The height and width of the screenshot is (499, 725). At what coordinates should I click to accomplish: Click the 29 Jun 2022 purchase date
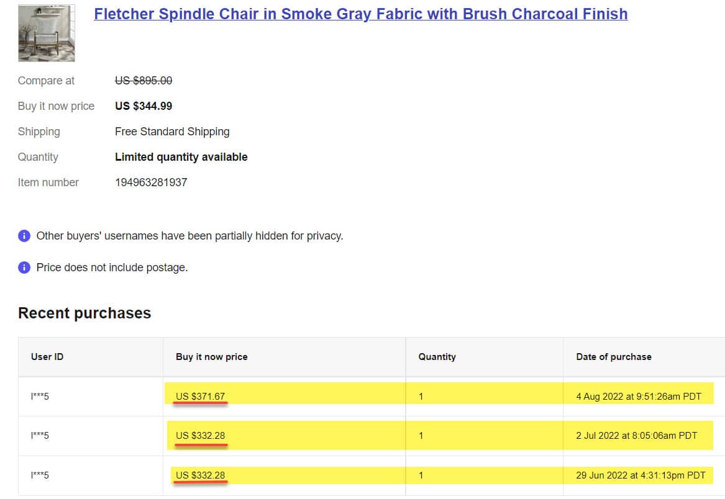641,475
